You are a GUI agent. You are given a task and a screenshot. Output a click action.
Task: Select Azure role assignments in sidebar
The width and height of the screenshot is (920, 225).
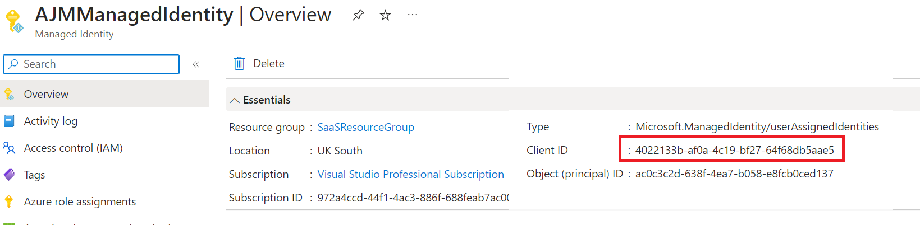[80, 201]
